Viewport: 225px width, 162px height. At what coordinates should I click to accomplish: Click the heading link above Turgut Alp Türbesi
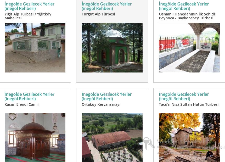107,6
